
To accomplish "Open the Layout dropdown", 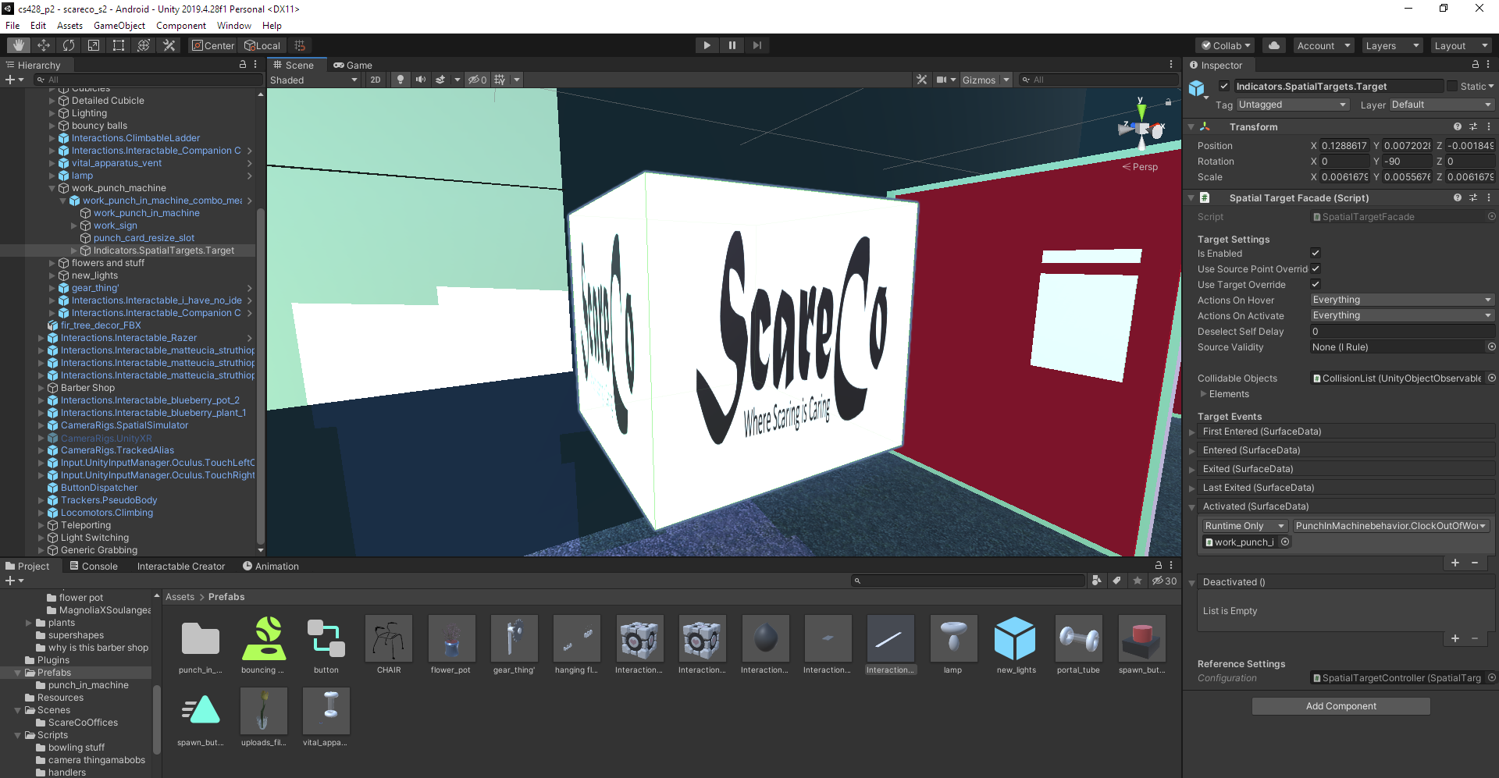I will pyautogui.click(x=1460, y=45).
